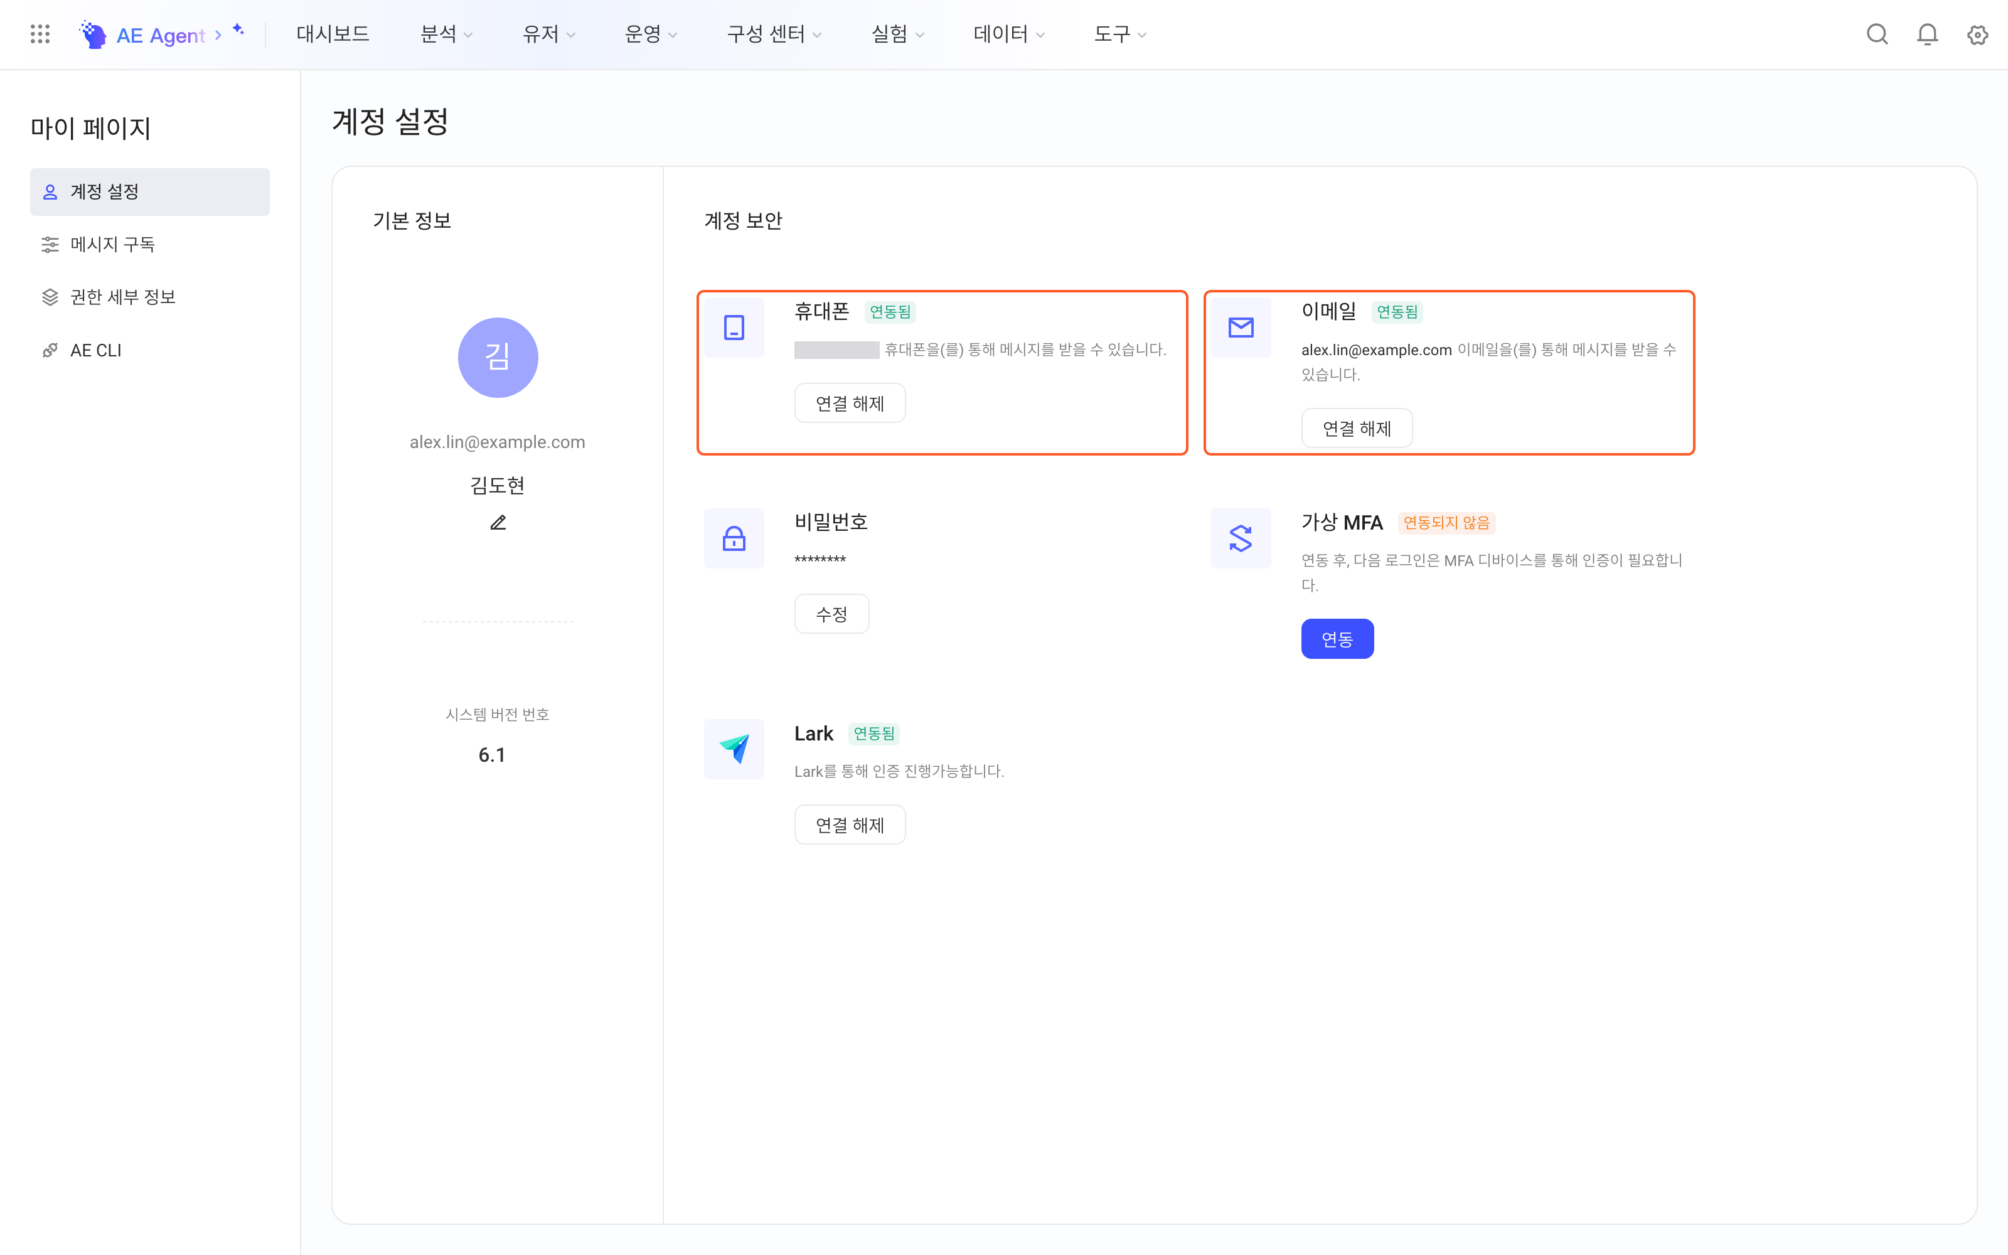Screen dimensions: 2008x1255
Task: Open settings gear icon in top bar
Action: [x=1977, y=34]
